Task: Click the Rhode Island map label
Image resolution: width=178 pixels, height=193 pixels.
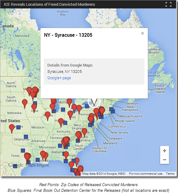Action: click(125, 121)
